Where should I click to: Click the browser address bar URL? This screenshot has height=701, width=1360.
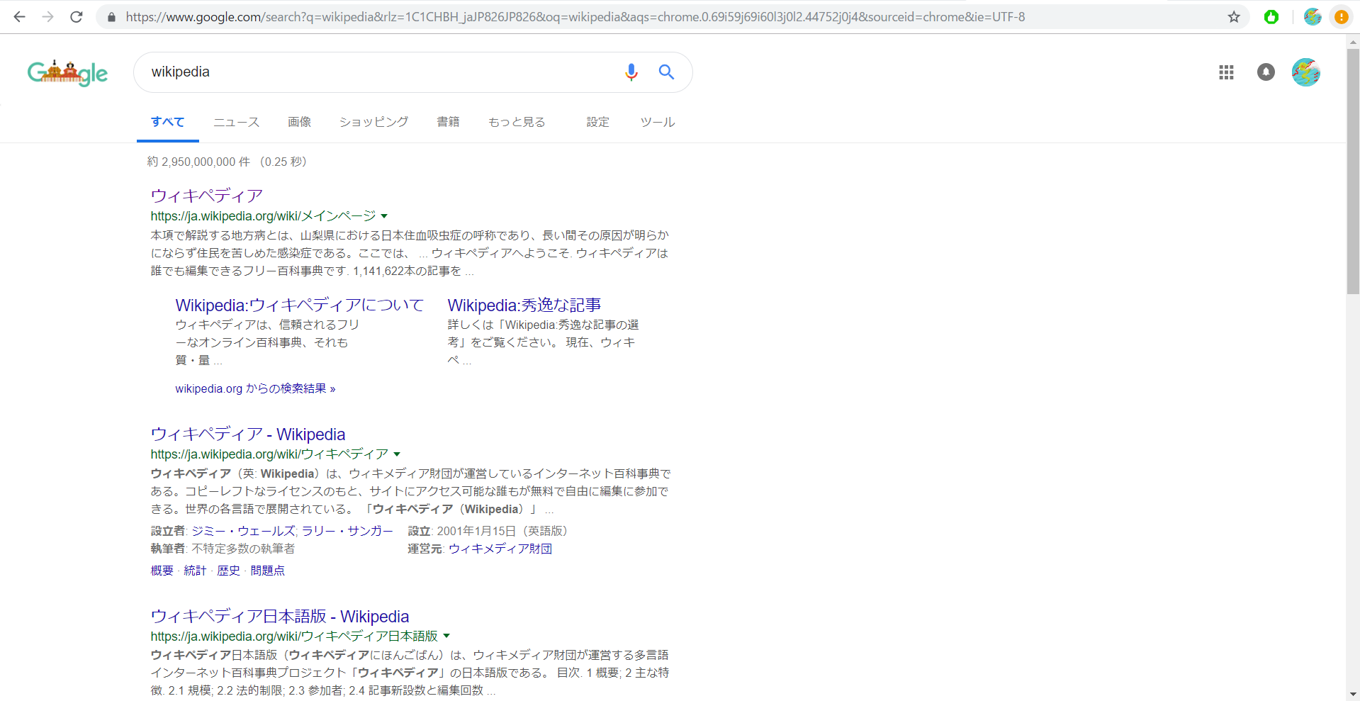pos(575,17)
